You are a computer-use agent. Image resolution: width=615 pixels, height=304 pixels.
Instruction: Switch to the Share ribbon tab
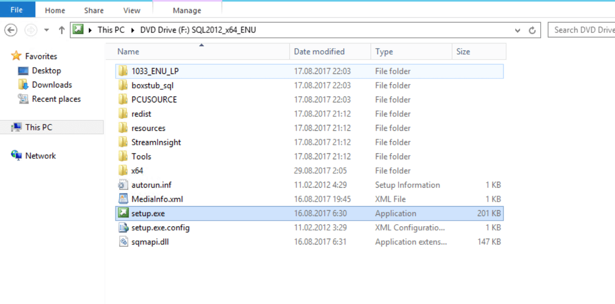(x=94, y=10)
